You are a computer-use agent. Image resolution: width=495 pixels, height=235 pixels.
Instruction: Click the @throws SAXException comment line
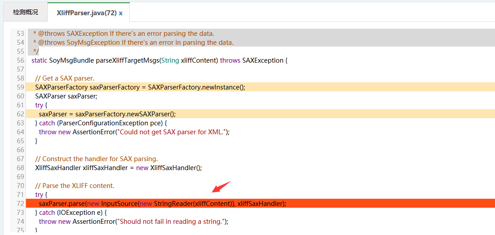click(124, 33)
